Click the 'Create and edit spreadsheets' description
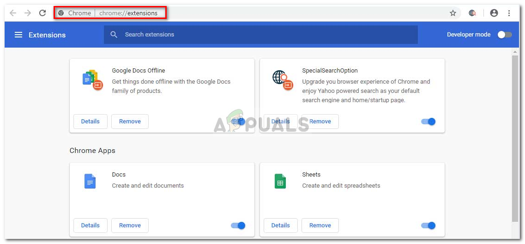 coord(341,185)
